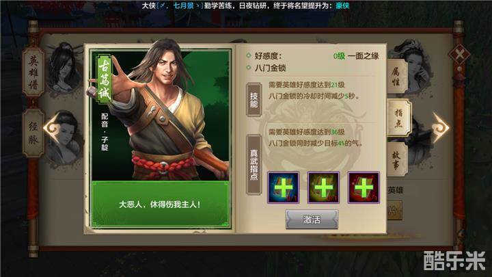Click the hero quote dialogue box
492x277 pixels.
coord(160,205)
